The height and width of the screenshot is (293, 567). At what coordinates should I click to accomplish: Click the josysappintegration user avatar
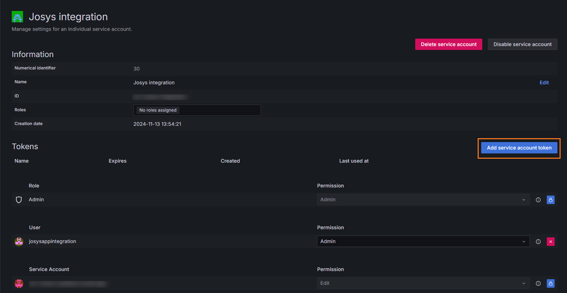pyautogui.click(x=19, y=242)
